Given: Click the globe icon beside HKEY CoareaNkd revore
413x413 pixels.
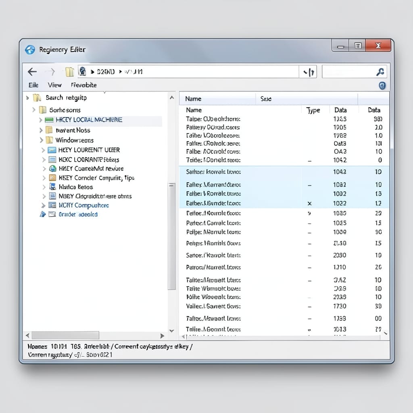Looking at the screenshot, I should [x=53, y=169].
